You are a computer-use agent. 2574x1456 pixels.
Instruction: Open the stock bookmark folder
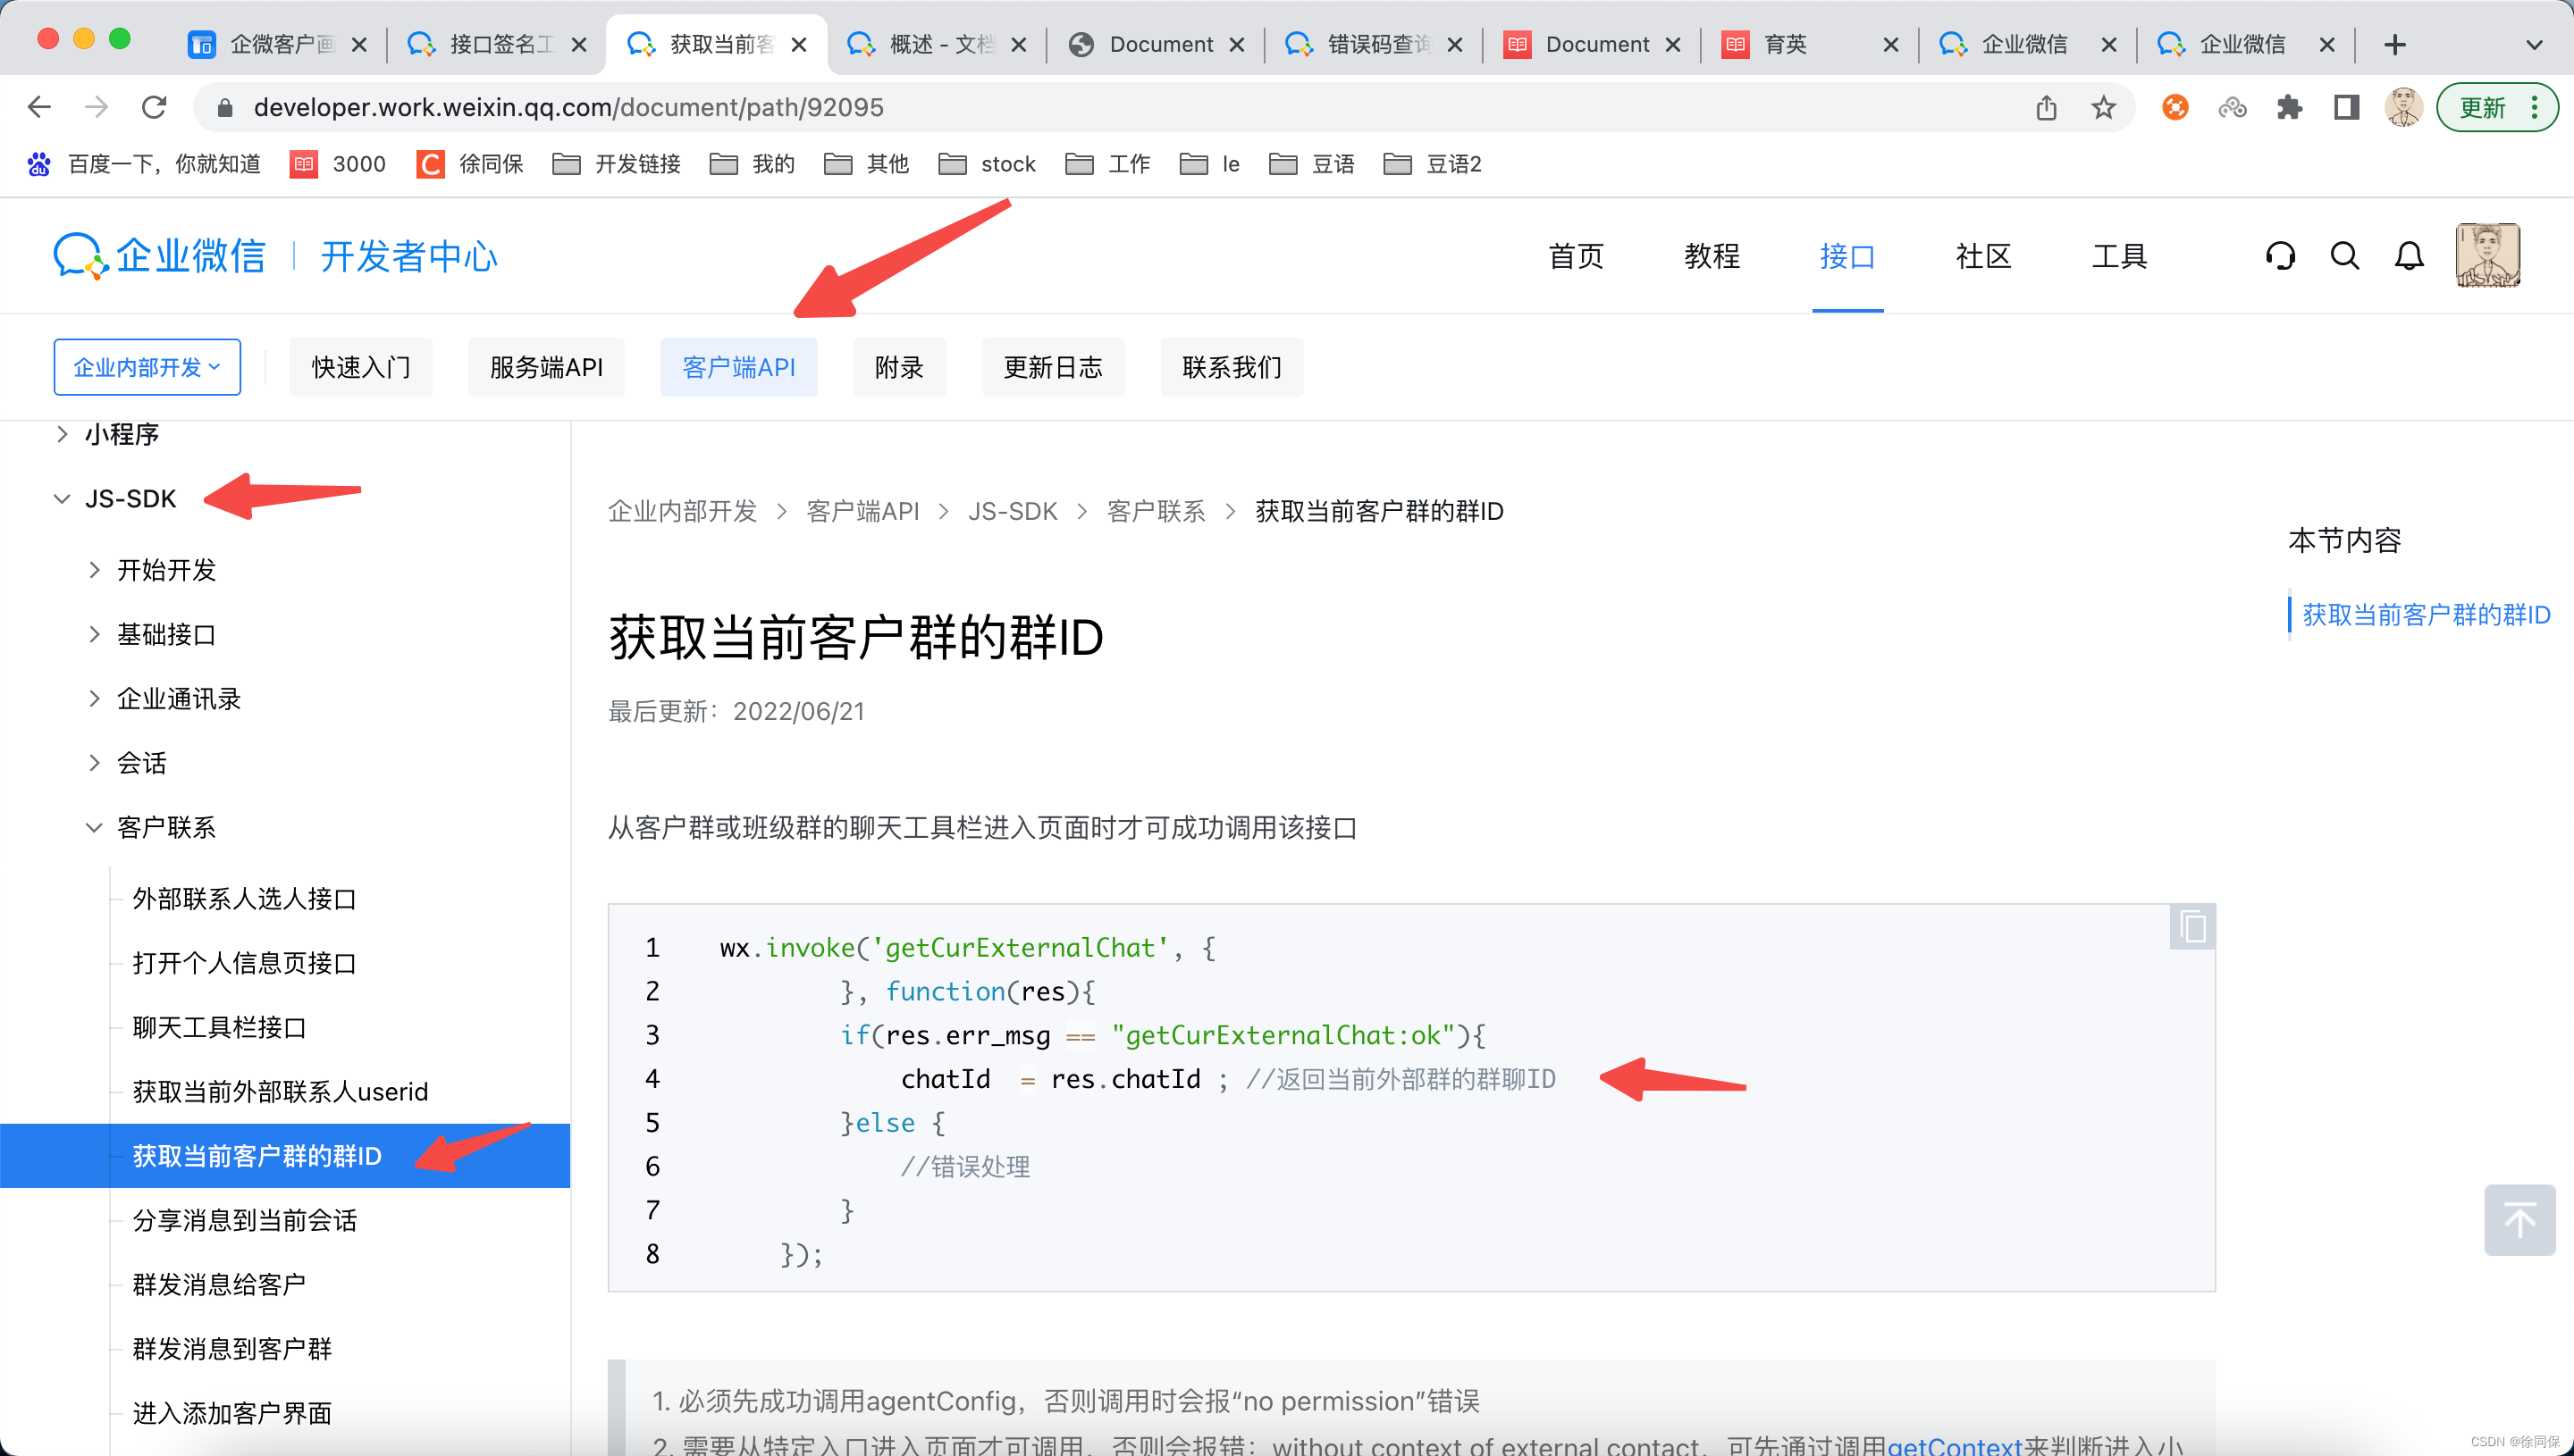click(x=988, y=164)
